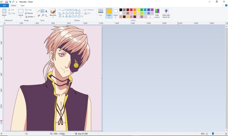Viewport: 228px width, 136px height.
Task: Choose the Oval shape
Action: (66, 10)
